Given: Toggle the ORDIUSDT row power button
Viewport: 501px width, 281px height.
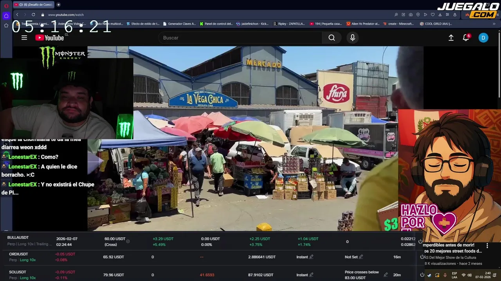Looking at the screenshot, I should [x=422, y=257].
